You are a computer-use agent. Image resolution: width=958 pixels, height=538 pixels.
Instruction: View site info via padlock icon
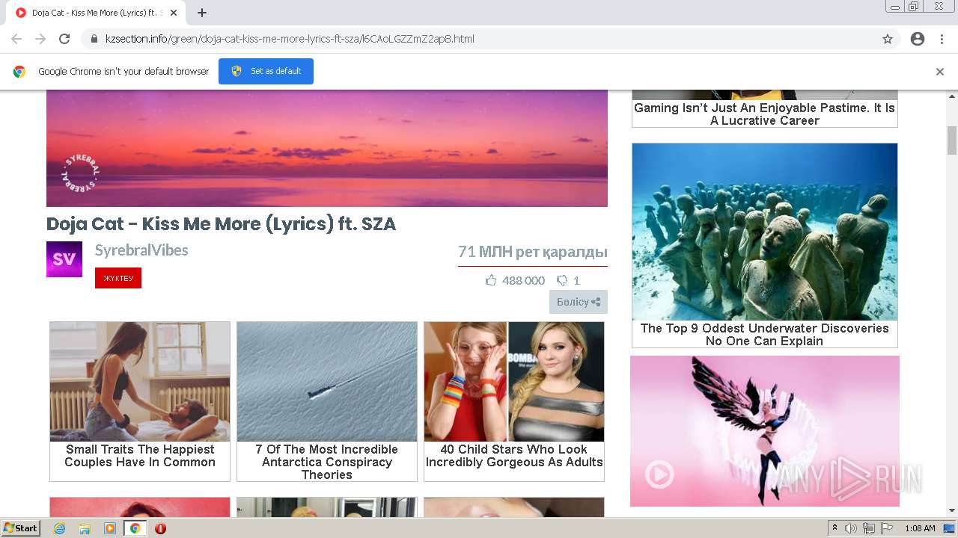coord(94,39)
